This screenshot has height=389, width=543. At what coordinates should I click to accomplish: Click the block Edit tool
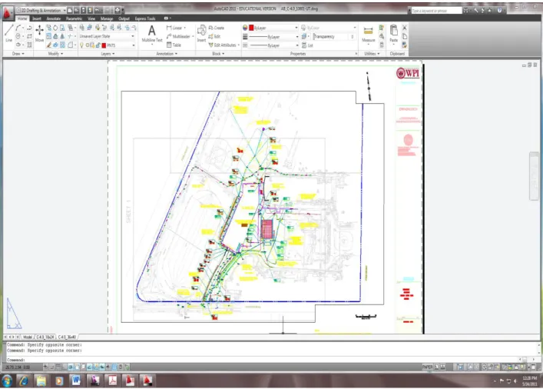coord(214,36)
